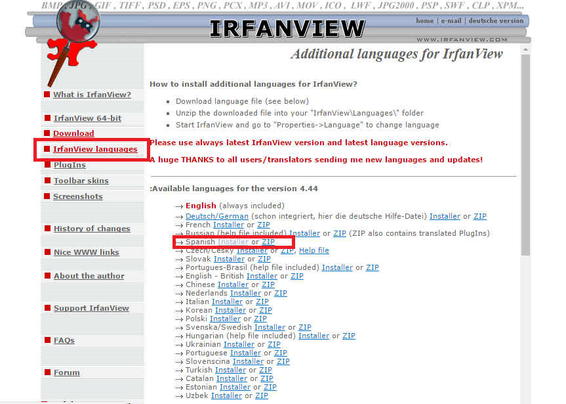Open About the author page
Screen dimensions: 566x404
[89, 276]
